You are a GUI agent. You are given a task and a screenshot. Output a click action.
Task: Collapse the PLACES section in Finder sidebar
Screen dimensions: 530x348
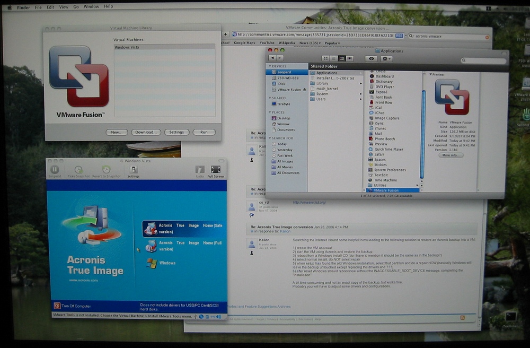coord(270,112)
